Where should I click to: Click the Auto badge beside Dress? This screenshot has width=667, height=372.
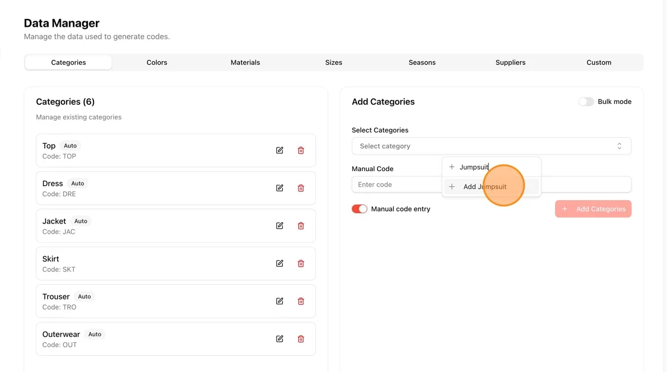pos(77,184)
